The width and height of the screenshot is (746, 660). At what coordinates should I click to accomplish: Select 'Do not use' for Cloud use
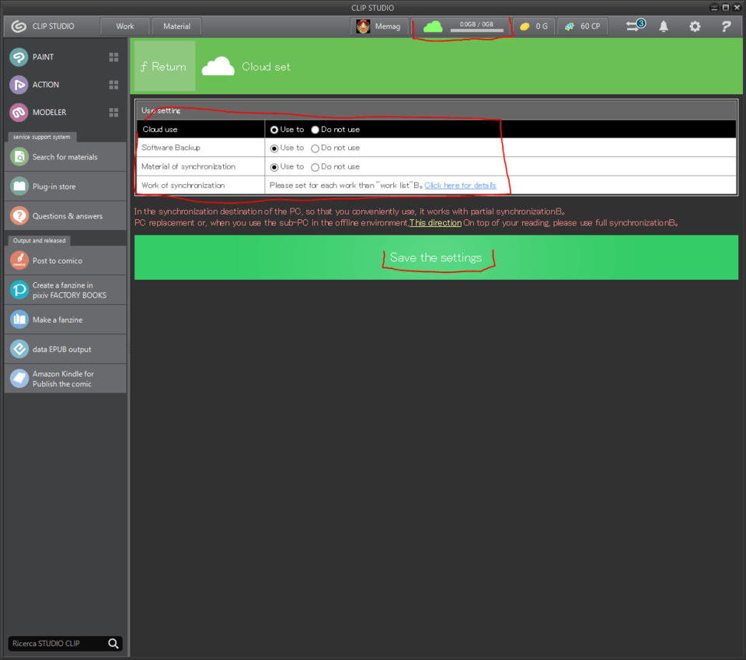(x=315, y=130)
